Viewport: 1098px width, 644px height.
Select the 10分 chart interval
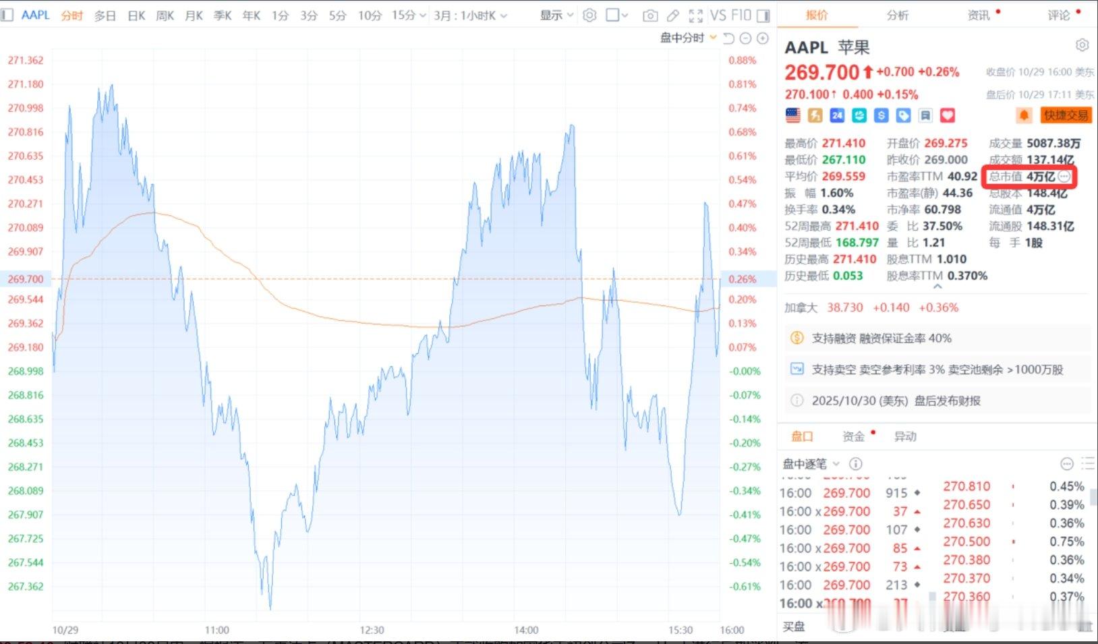click(x=370, y=15)
